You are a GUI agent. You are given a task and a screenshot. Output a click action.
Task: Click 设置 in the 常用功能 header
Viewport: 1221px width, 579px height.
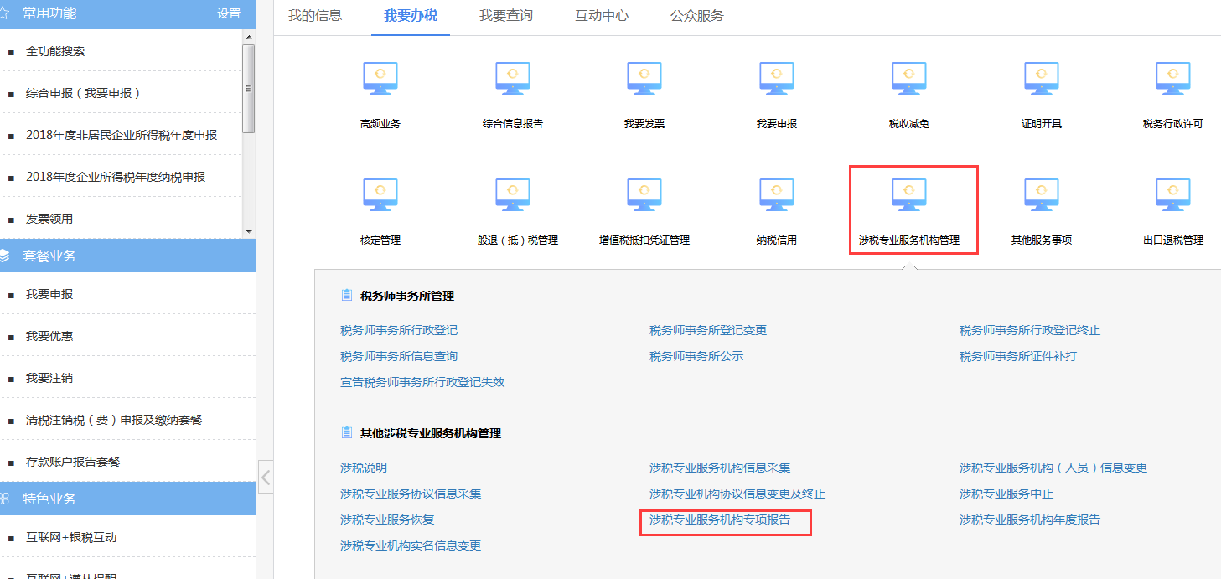229,13
